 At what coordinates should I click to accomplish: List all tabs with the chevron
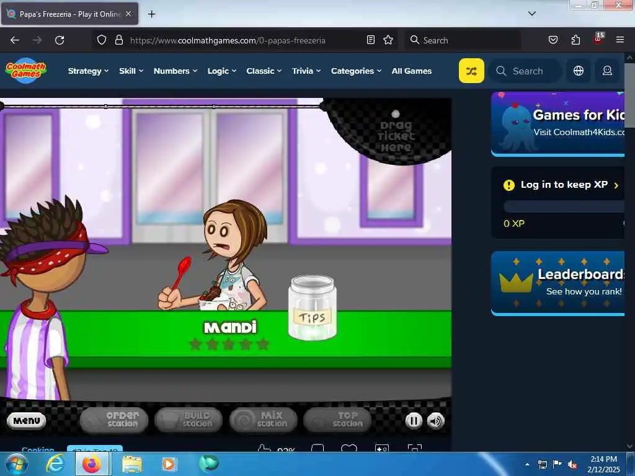532,14
